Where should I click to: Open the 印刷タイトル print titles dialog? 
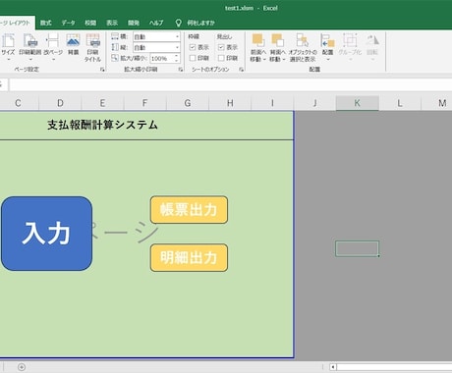pos(93,48)
